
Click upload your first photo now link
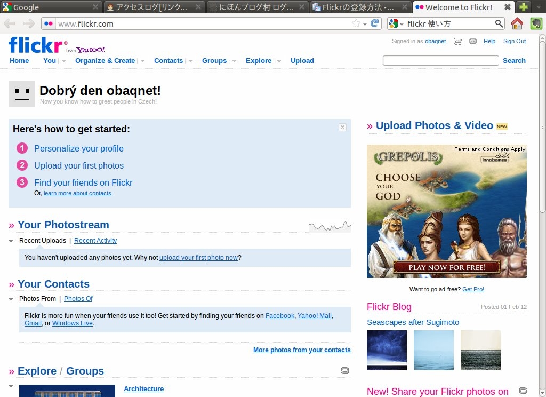tap(198, 258)
